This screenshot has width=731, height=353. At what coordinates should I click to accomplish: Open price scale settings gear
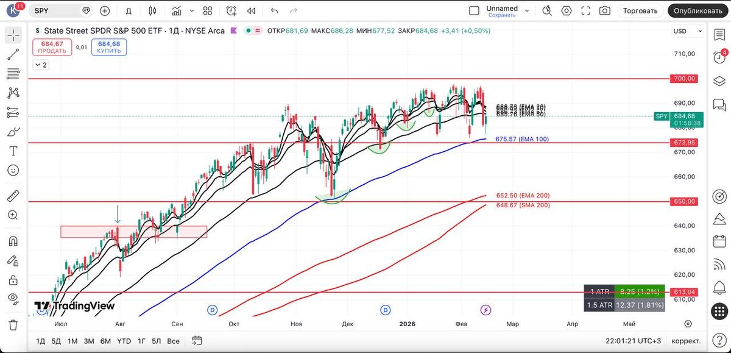(x=688, y=324)
